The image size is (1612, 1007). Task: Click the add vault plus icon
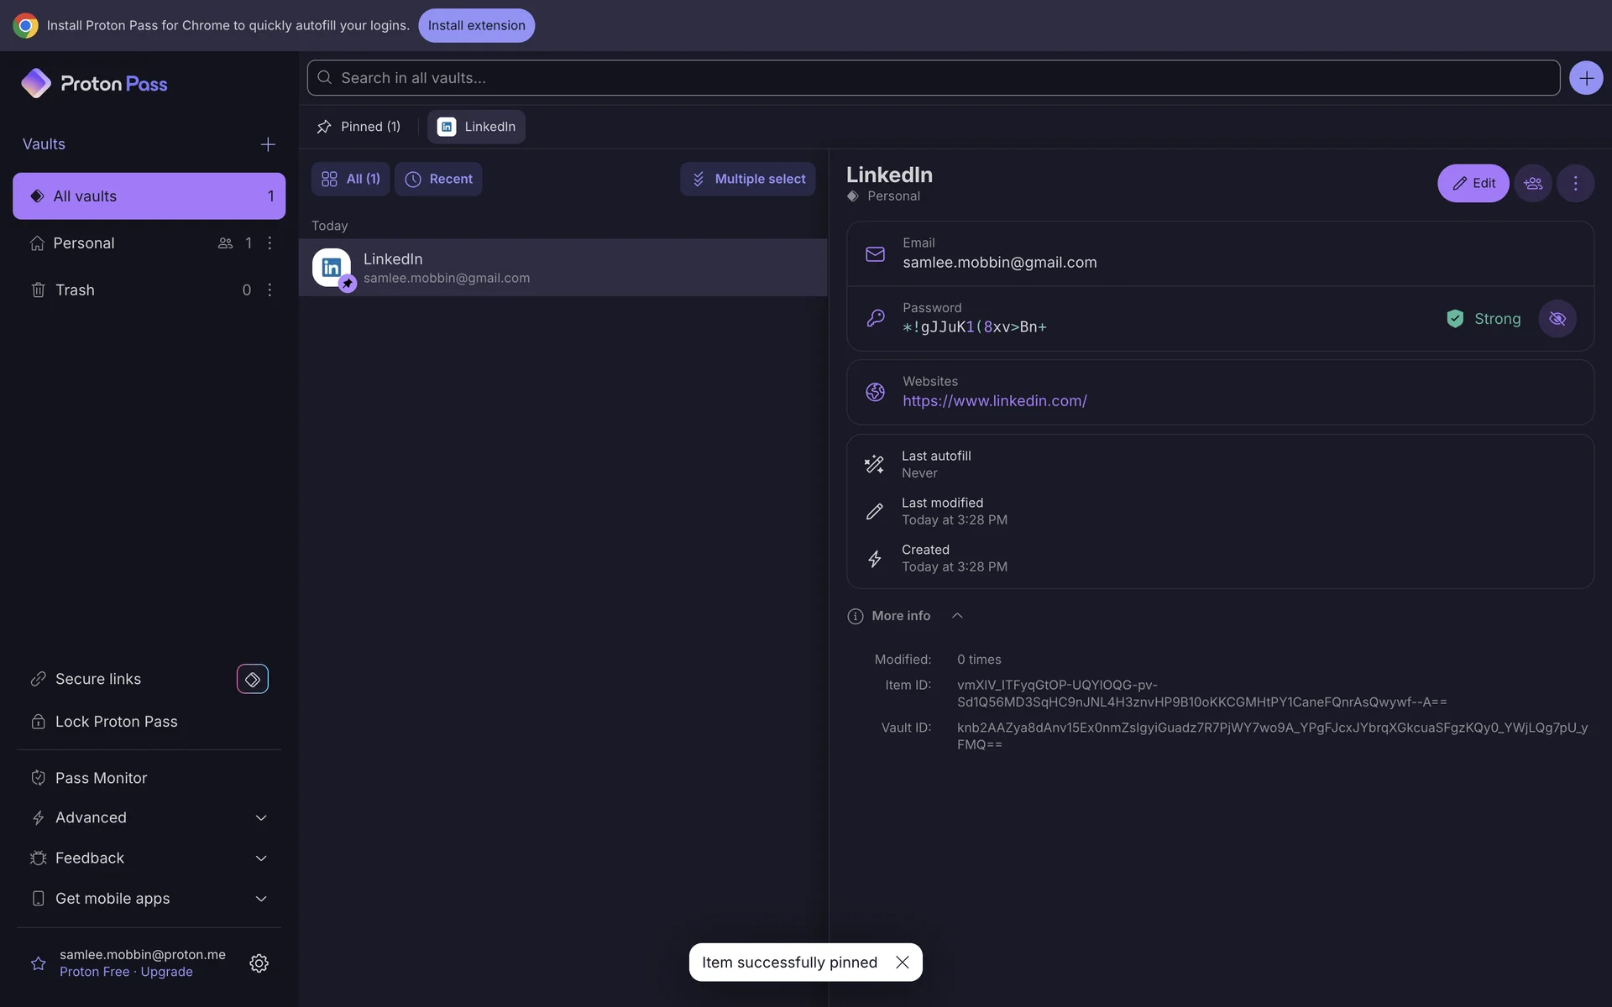pyautogui.click(x=268, y=144)
